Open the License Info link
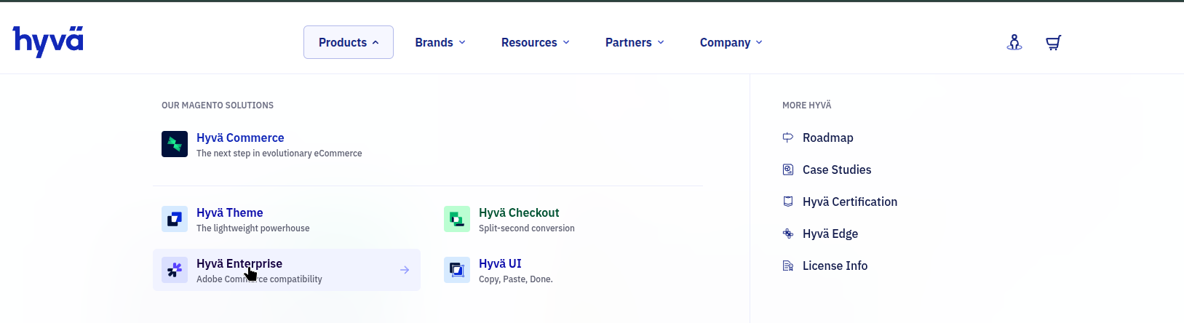This screenshot has height=323, width=1184. tap(835, 266)
